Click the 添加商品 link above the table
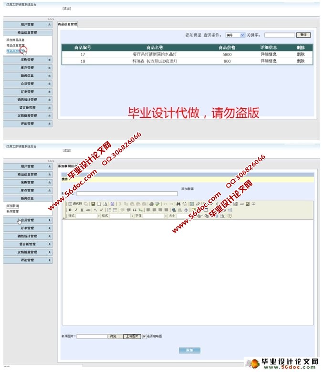323x372 pixels. coord(193,35)
